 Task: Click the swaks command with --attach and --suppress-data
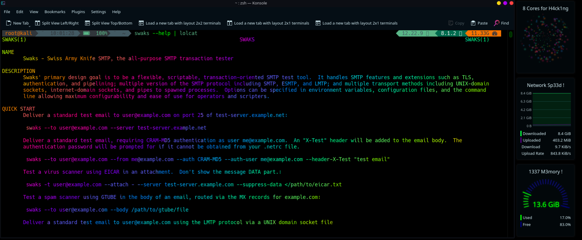(x=184, y=185)
